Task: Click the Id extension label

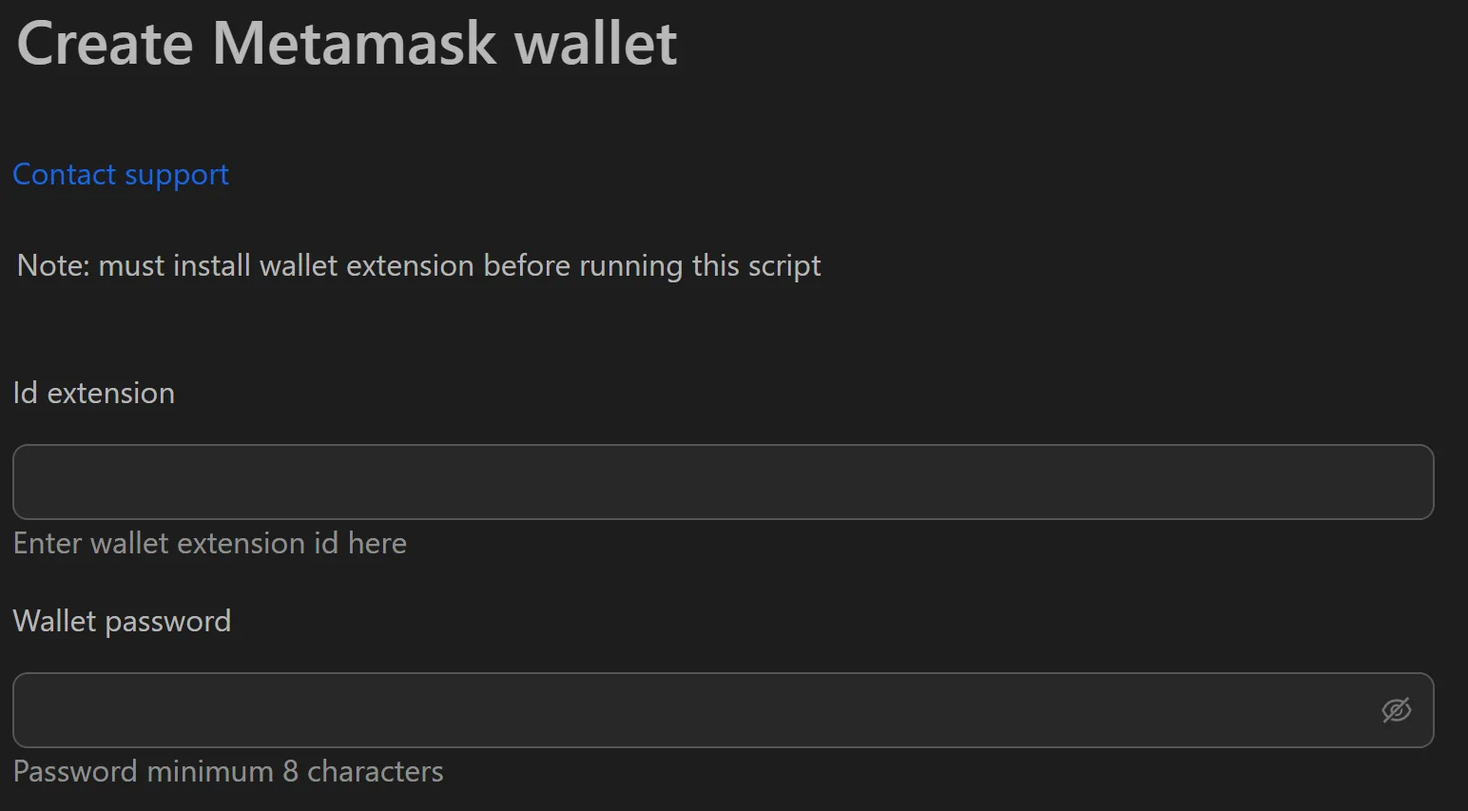Action: [93, 393]
